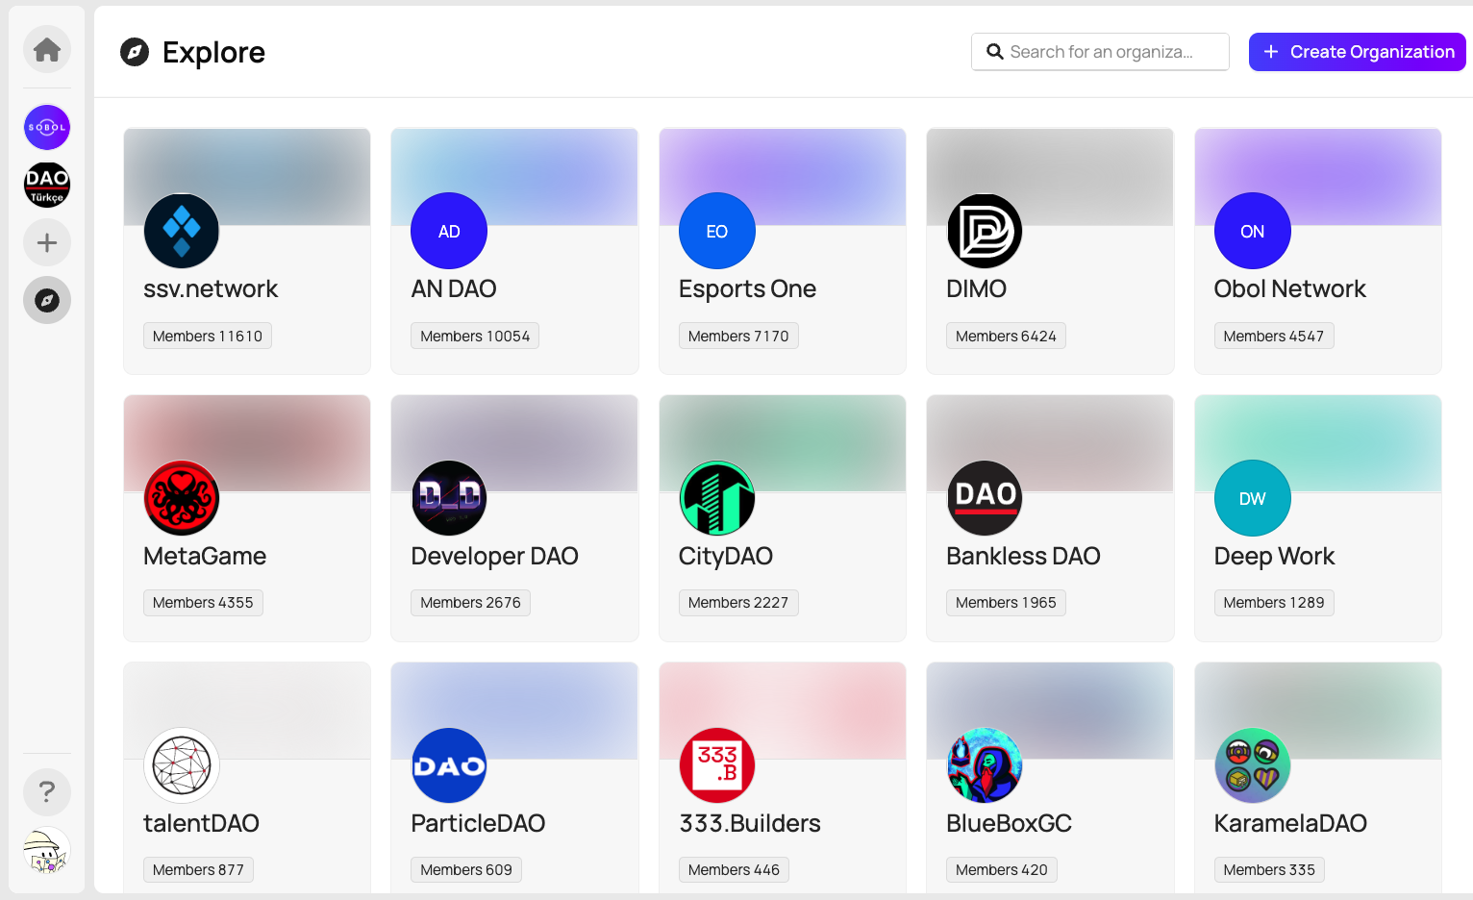Open the Home icon in sidebar
This screenshot has width=1473, height=900.
[x=47, y=49]
